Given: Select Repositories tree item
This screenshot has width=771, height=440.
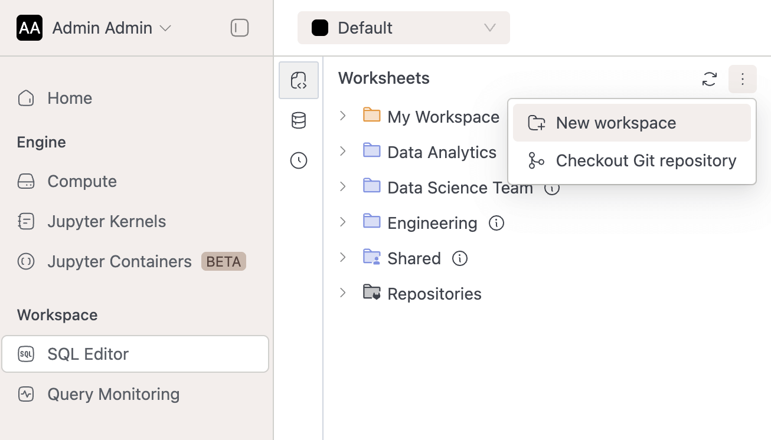Looking at the screenshot, I should tap(434, 294).
